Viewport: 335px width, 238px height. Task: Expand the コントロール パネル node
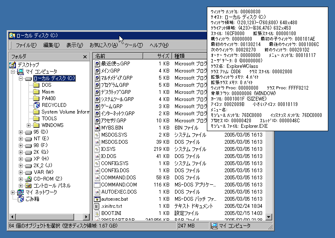[x=21, y=186]
